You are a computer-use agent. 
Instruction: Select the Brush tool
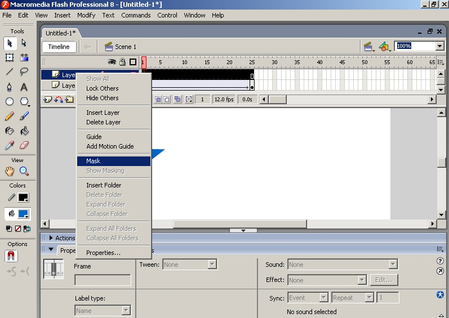tap(24, 116)
